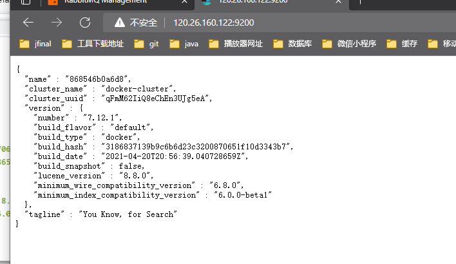
Task: Switch to the RabbitMQ Management tab
Action: pyautogui.click(x=105, y=3)
